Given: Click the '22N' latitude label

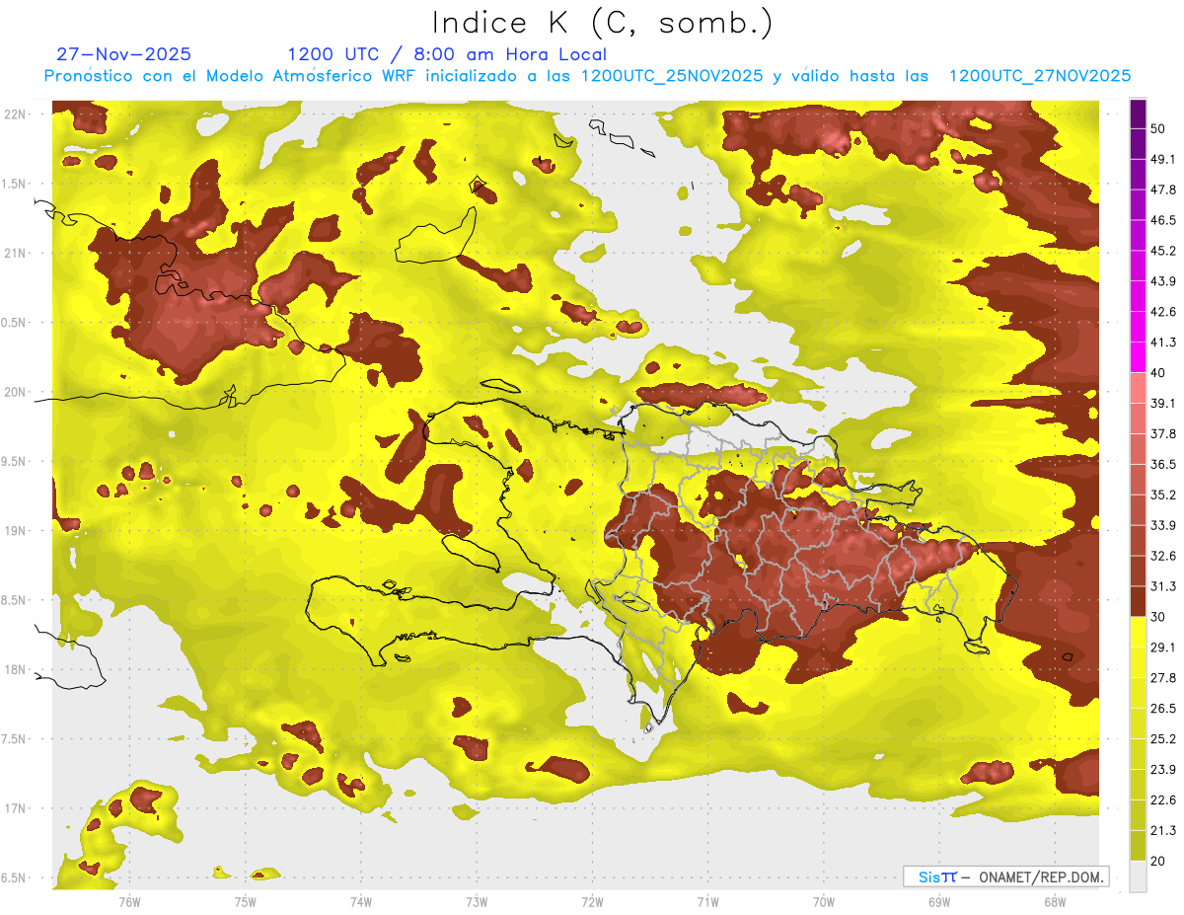Looking at the screenshot, I should coord(17,114).
